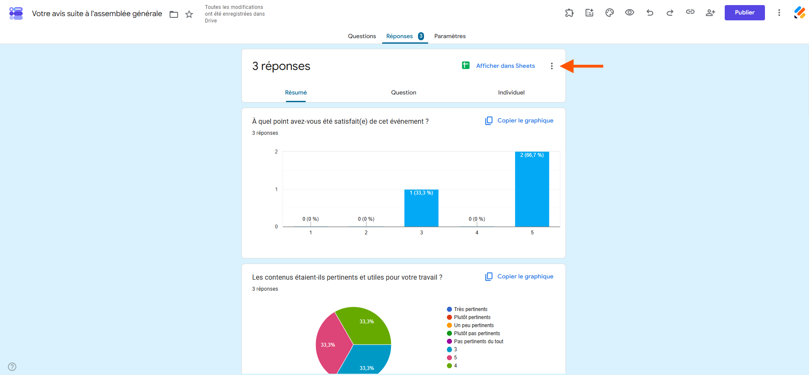Viewport: 809px width, 375px height.
Task: Click the colorful account avatar icon
Action: click(x=799, y=13)
